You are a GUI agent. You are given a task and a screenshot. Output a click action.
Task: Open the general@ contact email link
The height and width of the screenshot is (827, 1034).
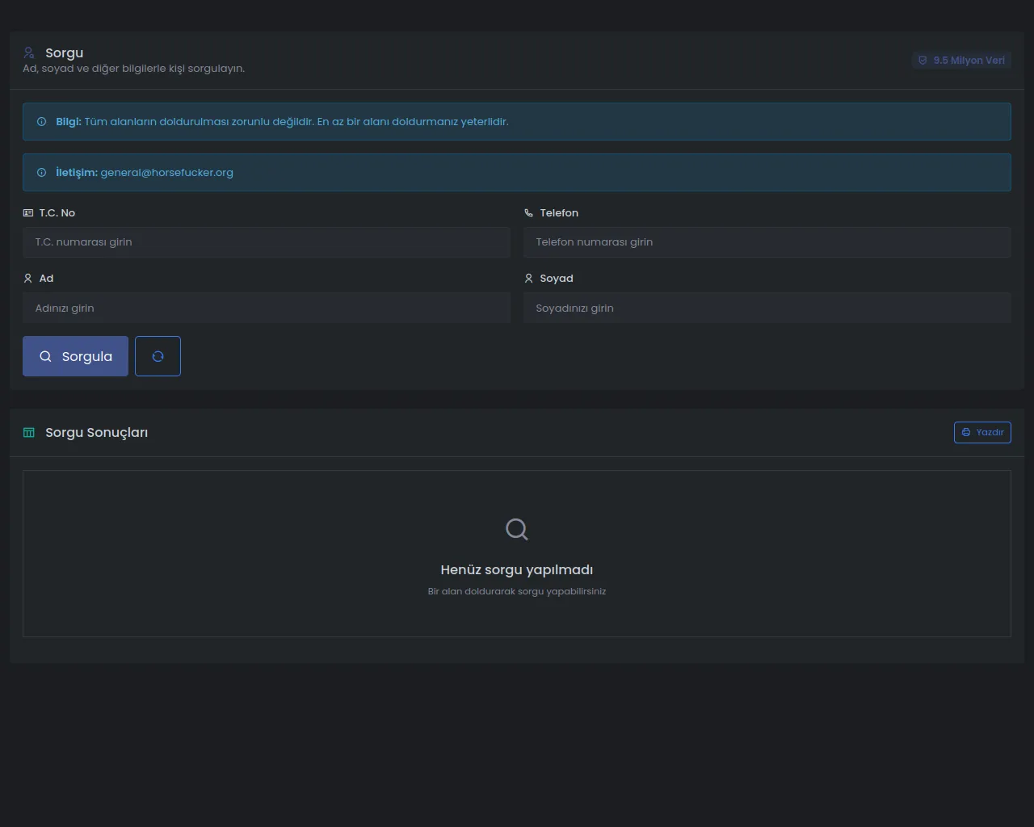(x=166, y=173)
